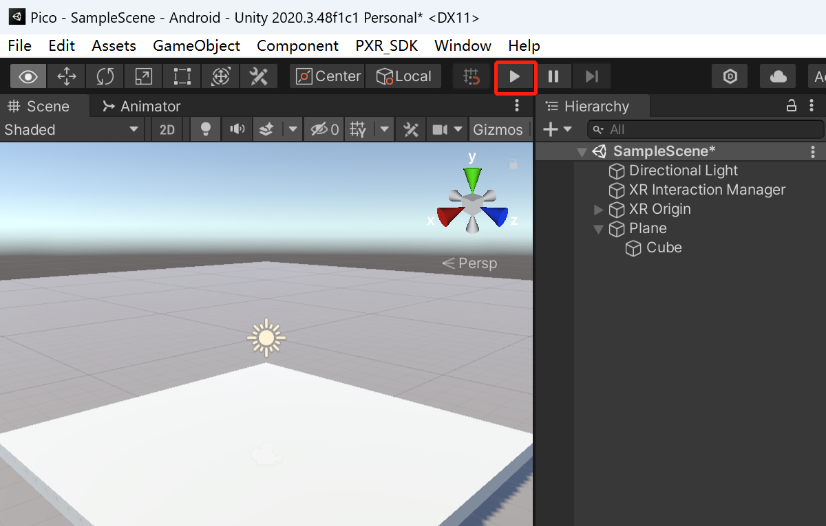Open Scene view three-dot options menu
The height and width of the screenshot is (526, 826).
pyautogui.click(x=518, y=106)
